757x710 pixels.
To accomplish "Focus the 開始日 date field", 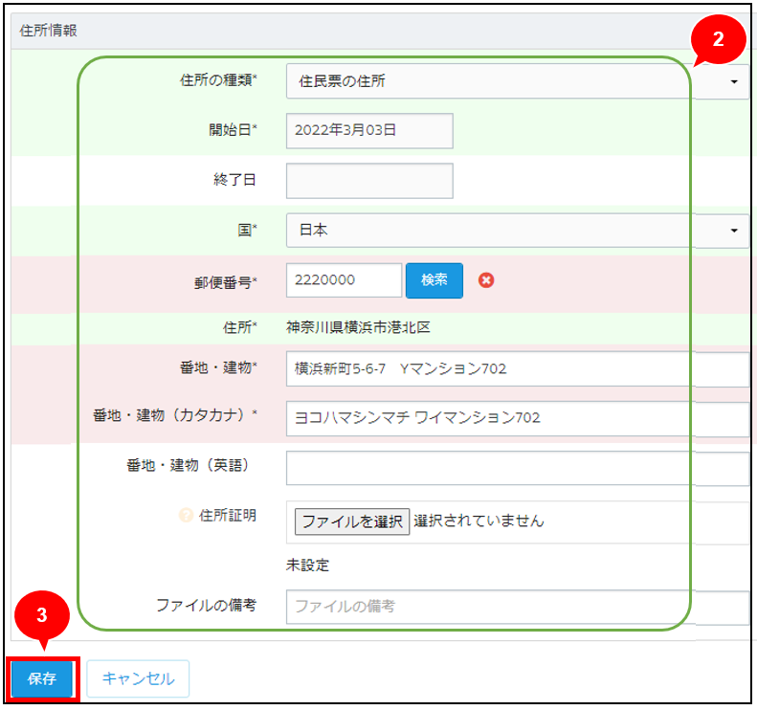I will (x=369, y=131).
